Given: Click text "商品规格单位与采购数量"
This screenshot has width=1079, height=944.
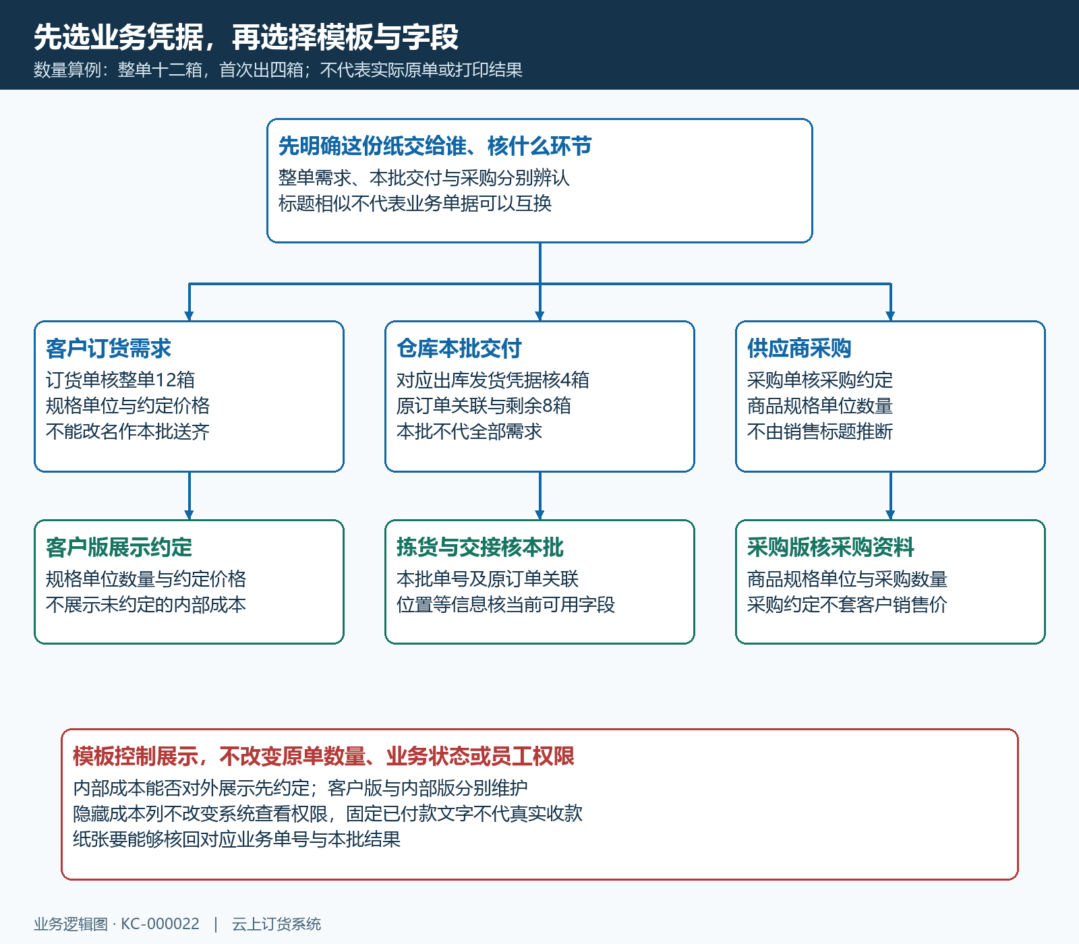Looking at the screenshot, I should (x=847, y=579).
